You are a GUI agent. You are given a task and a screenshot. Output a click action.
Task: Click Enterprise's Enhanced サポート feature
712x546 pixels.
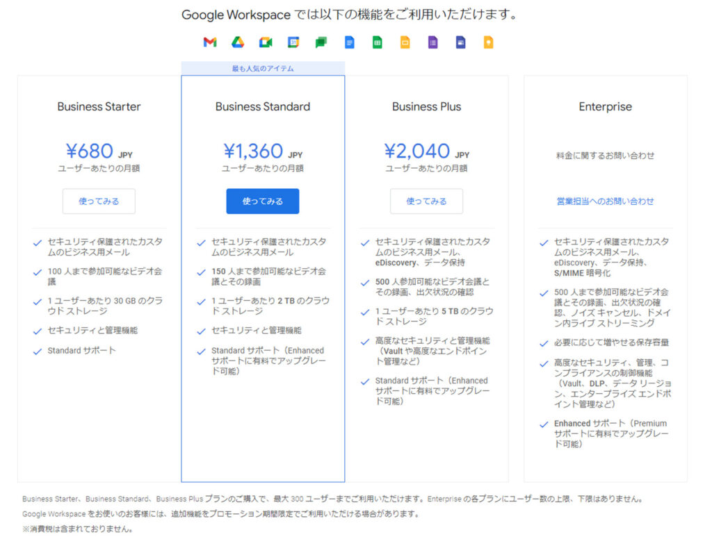pos(611,433)
